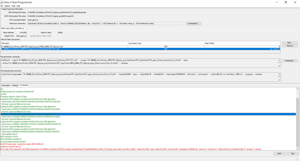300x161 pixels.
Task: Click inside the file generation command box
Action: 139,63
